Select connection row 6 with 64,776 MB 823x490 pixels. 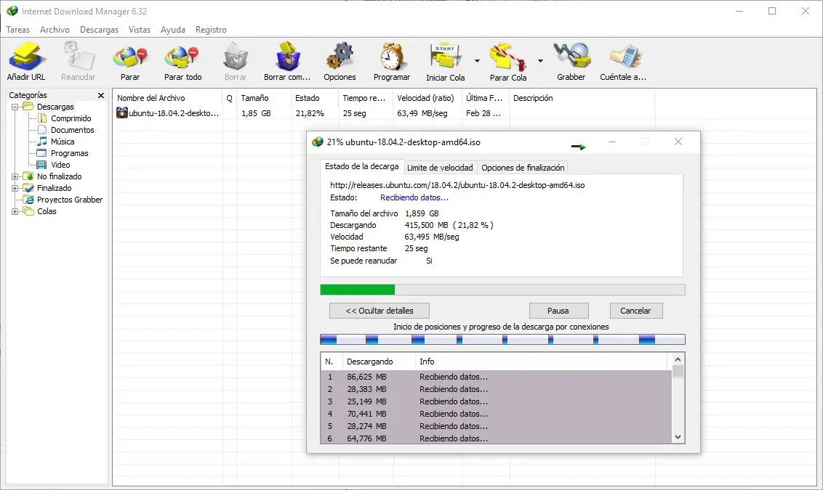496,438
